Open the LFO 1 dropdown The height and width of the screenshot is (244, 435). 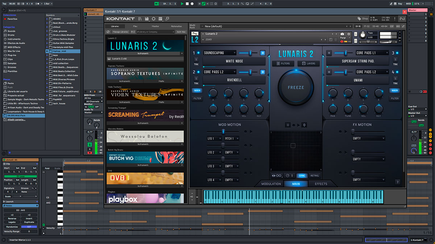tap(214, 138)
